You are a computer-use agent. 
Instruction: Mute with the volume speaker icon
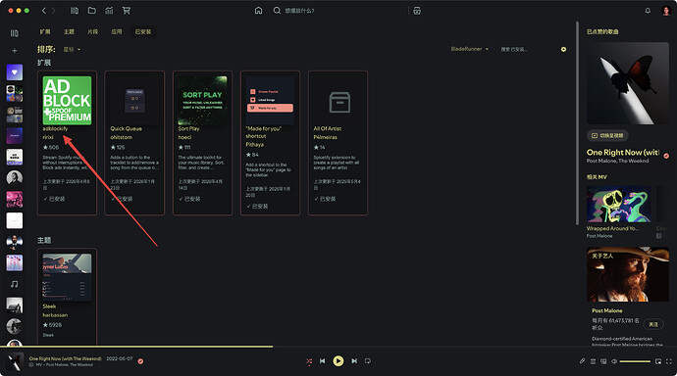coord(614,361)
